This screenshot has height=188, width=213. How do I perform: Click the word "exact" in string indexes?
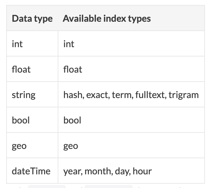click(97, 95)
